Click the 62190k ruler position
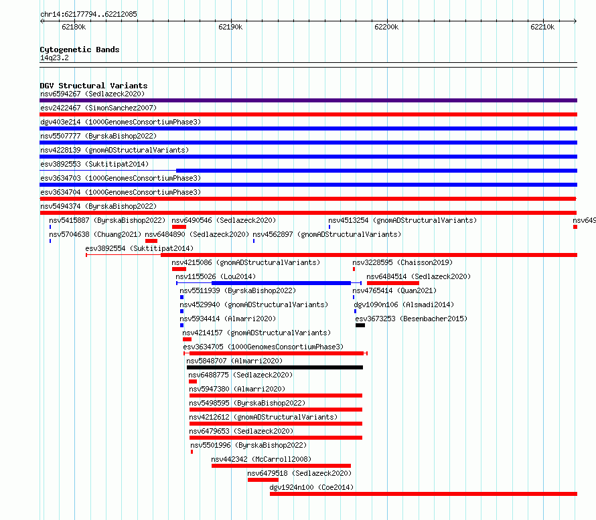The image size is (596, 520). (230, 27)
